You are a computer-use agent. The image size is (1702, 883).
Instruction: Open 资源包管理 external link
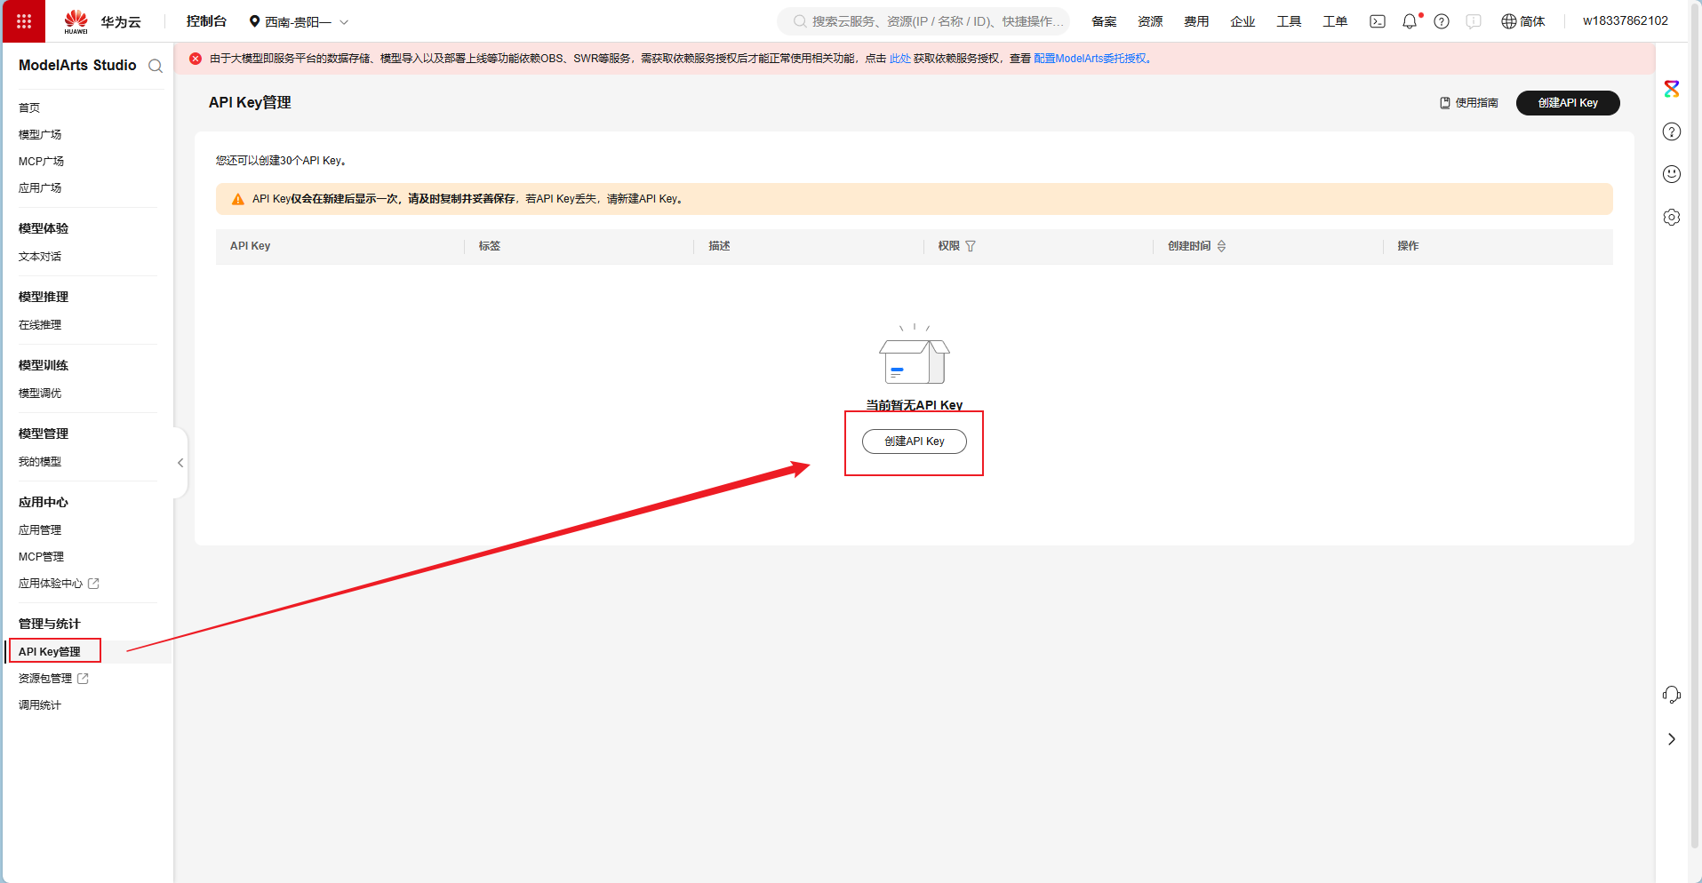coord(53,678)
